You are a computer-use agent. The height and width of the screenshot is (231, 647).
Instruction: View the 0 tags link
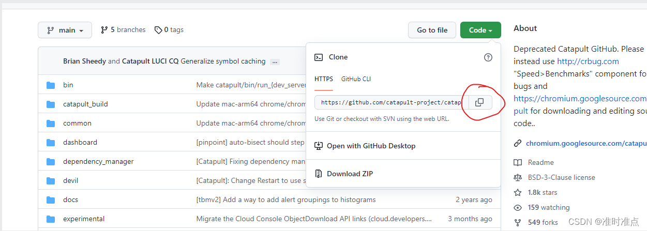tap(169, 30)
